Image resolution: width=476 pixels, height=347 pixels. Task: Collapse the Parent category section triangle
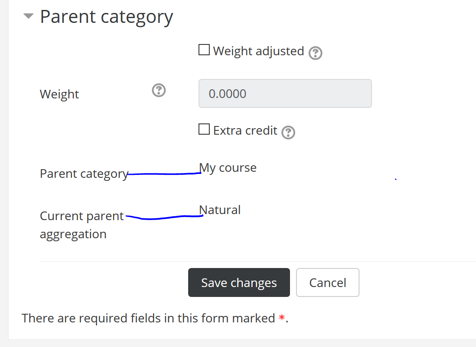click(28, 16)
